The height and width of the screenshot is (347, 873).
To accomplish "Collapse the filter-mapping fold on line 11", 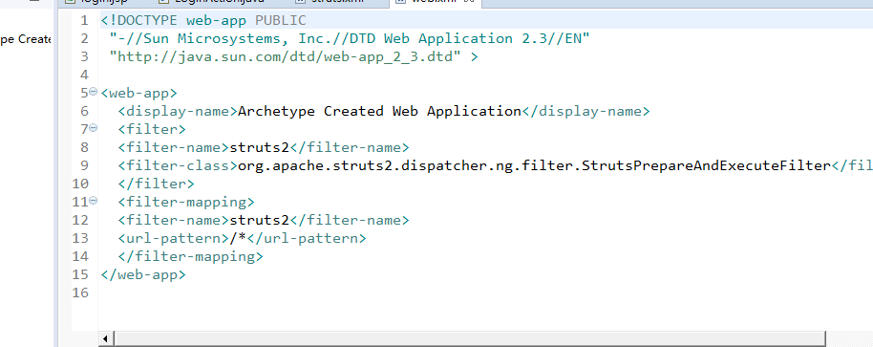I will [94, 201].
